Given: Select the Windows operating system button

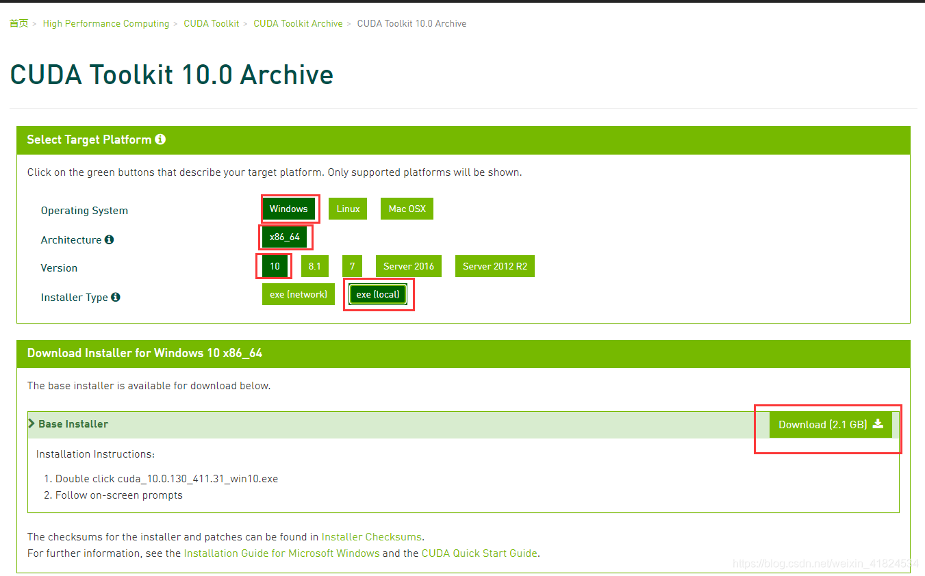Looking at the screenshot, I should point(288,209).
